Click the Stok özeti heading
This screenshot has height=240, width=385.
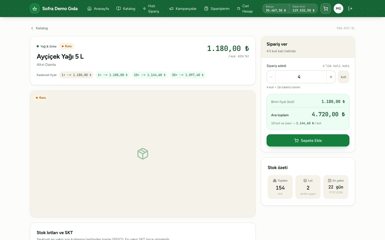[x=278, y=168]
